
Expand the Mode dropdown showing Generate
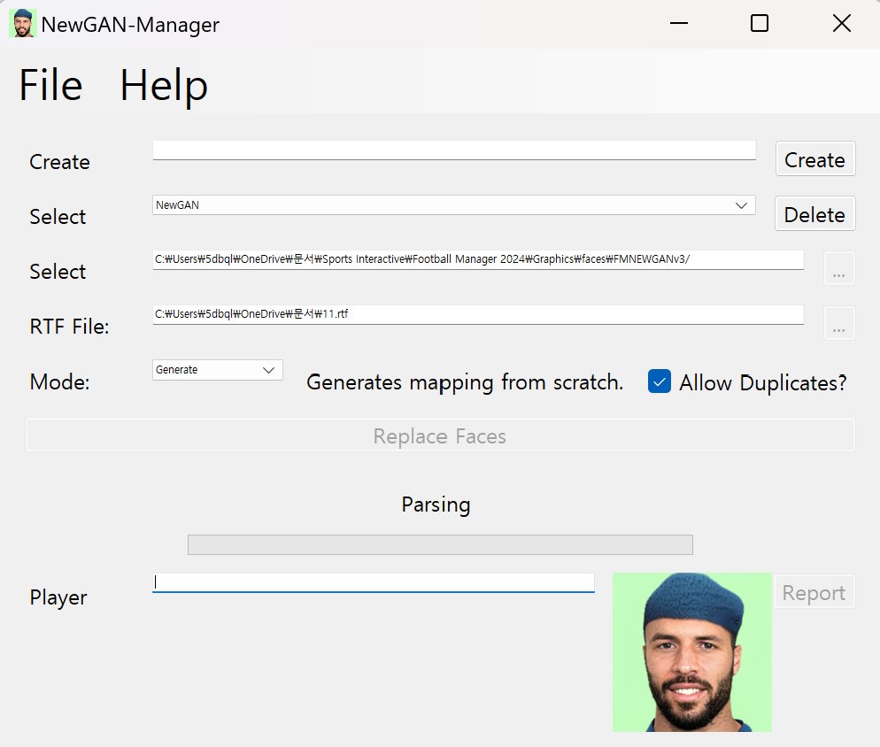(218, 370)
